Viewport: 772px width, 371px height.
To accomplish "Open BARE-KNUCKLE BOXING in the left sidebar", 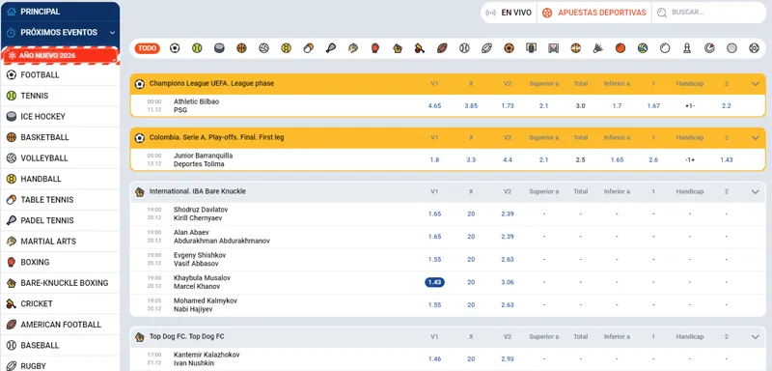I will click(x=60, y=283).
